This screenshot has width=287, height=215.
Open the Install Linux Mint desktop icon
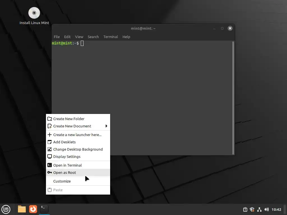(34, 16)
